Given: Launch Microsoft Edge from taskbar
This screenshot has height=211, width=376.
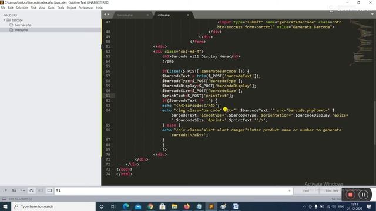Looking at the screenshot, I should pyautogui.click(x=126, y=206).
